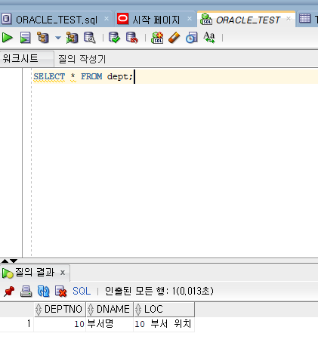This screenshot has width=318, height=358.
Task: Select the 질의 작성기 tab
Action: coord(82,59)
